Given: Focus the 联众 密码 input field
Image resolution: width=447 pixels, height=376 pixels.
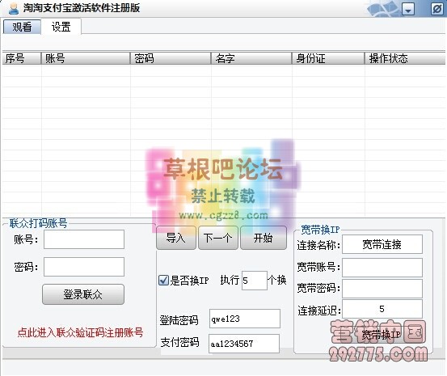Looking at the screenshot, I should coord(84,267).
